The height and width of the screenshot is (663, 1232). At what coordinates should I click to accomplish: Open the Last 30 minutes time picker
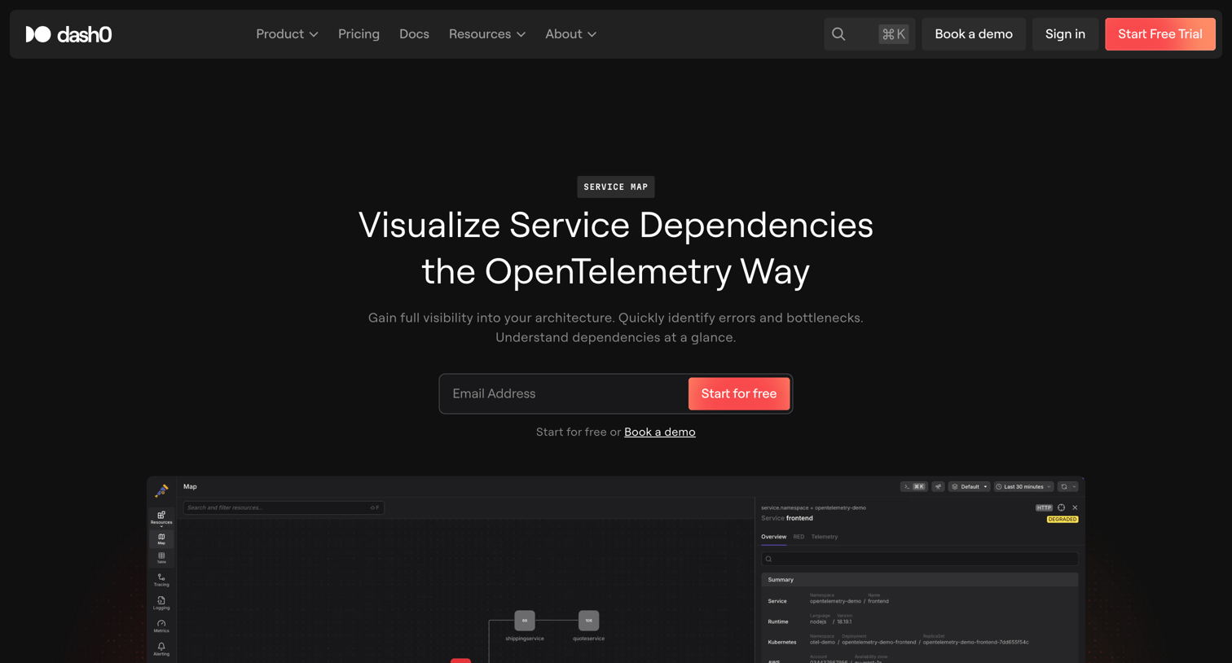1023,487
